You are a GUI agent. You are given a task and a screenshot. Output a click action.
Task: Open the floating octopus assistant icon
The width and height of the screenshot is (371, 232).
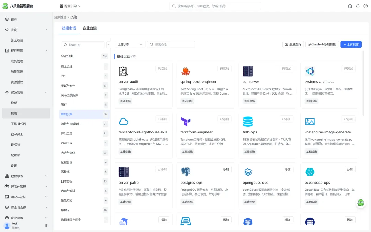point(361,203)
